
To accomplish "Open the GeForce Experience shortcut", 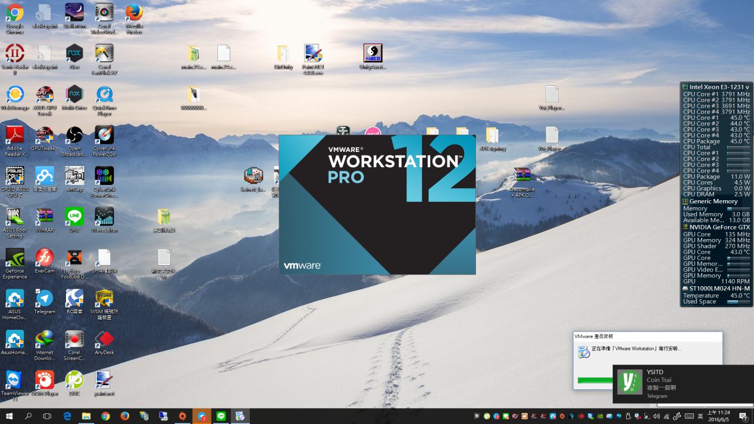I will click(15, 259).
